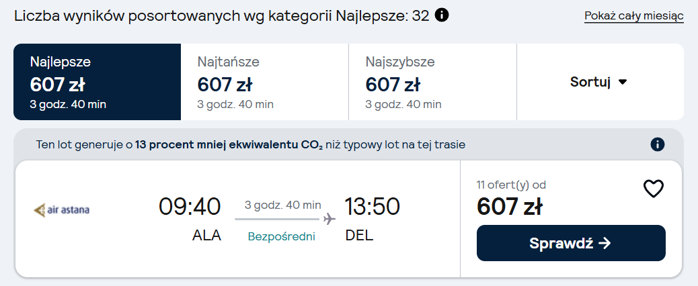This screenshot has height=286, width=698.
Task: Click the flight duration above the route line
Action: tap(282, 205)
